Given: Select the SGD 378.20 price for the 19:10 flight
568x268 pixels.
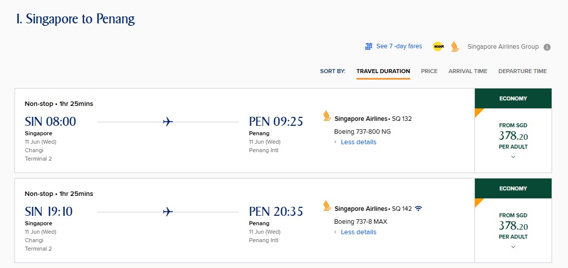Looking at the screenshot, I should (513, 226).
